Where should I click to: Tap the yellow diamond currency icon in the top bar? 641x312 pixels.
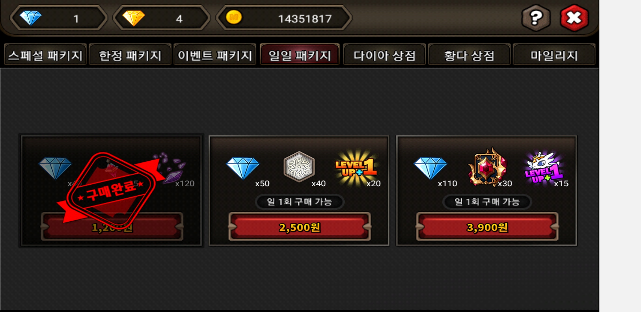pyautogui.click(x=133, y=18)
